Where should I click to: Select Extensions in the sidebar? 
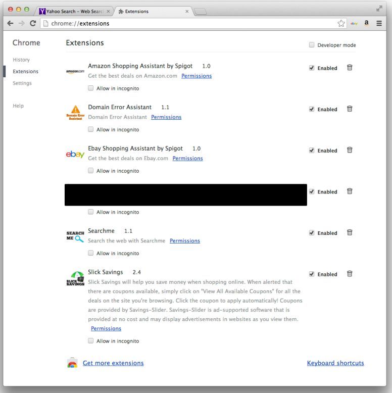26,71
